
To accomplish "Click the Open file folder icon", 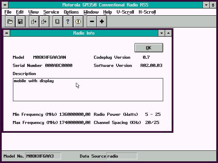I will [10, 21].
